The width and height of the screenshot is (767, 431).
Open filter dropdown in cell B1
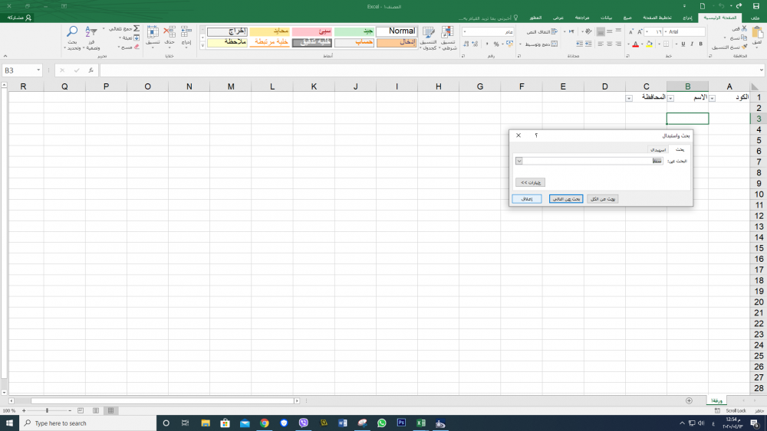(670, 98)
